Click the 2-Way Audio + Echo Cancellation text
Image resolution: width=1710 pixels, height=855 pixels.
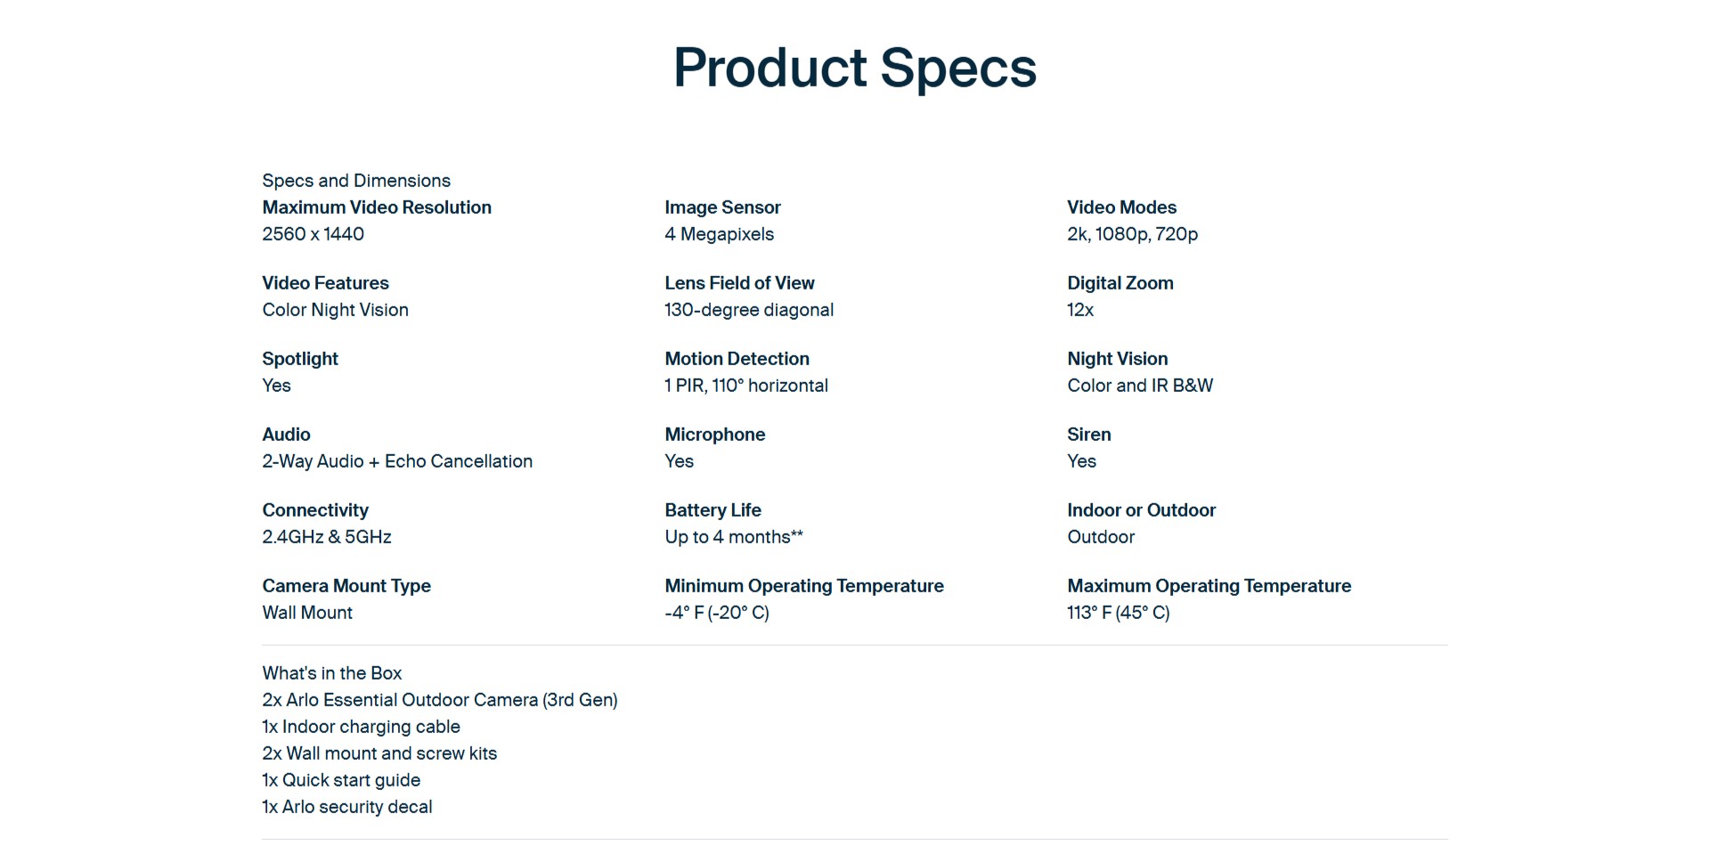click(x=396, y=461)
